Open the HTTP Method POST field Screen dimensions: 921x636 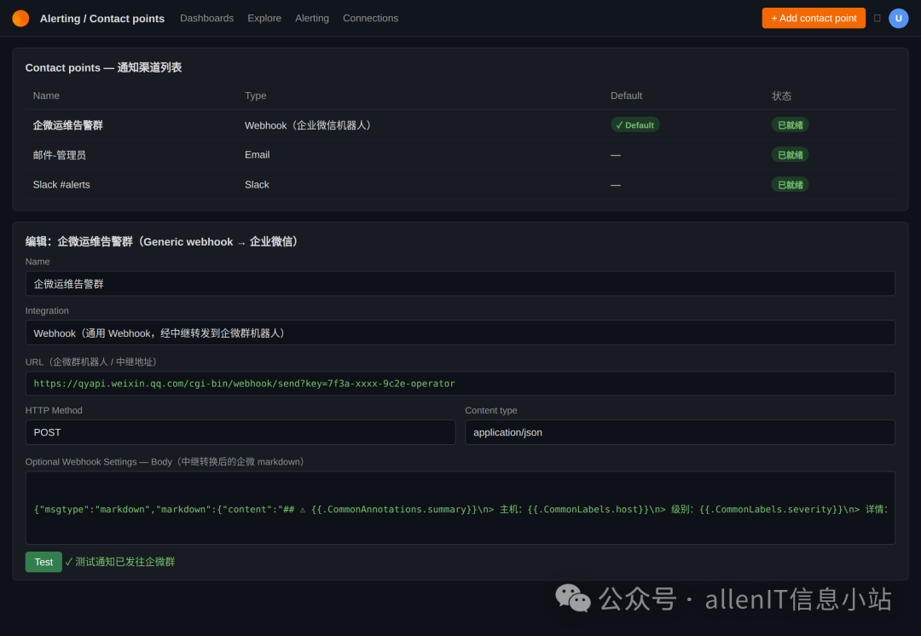point(240,432)
